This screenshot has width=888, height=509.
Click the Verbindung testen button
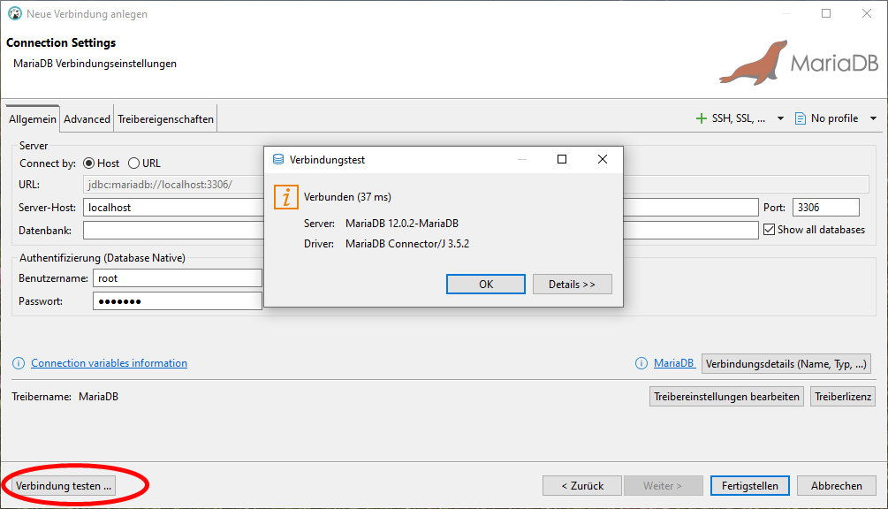(64, 485)
